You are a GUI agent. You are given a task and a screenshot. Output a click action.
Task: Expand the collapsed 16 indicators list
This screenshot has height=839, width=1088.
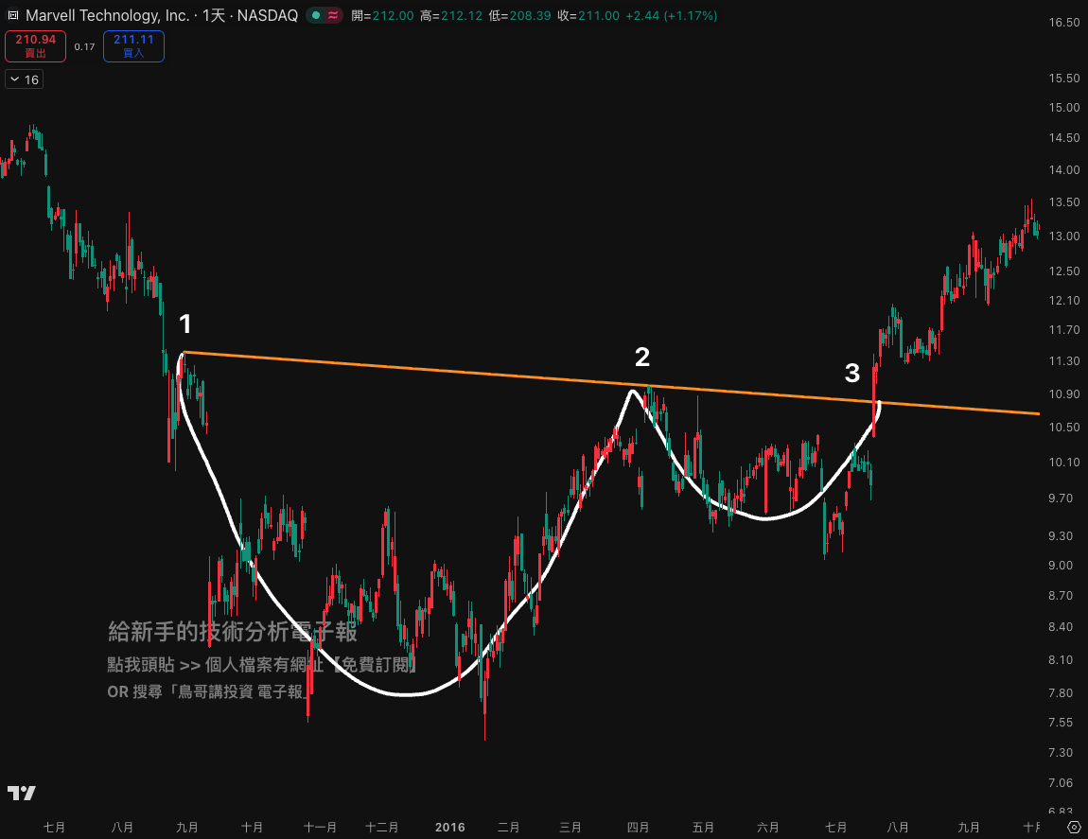pyautogui.click(x=25, y=79)
